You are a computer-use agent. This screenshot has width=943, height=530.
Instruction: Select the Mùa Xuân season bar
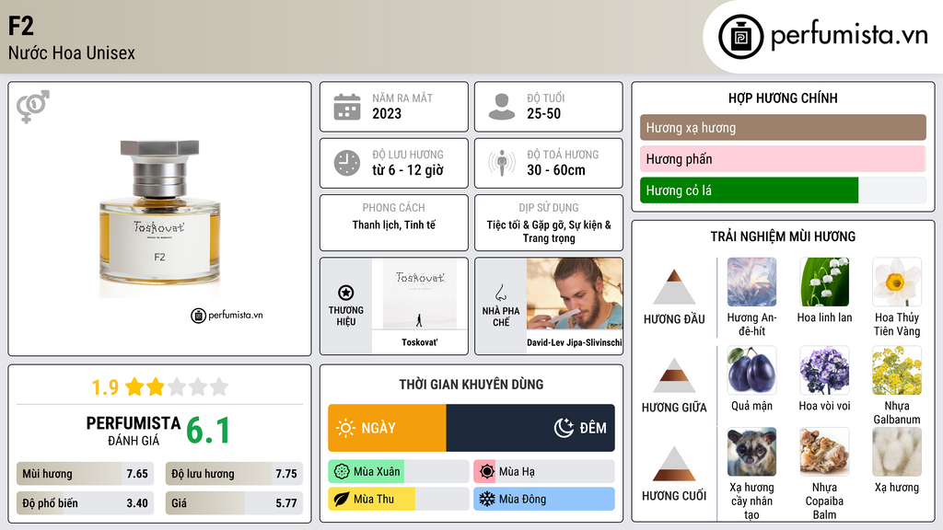point(399,472)
